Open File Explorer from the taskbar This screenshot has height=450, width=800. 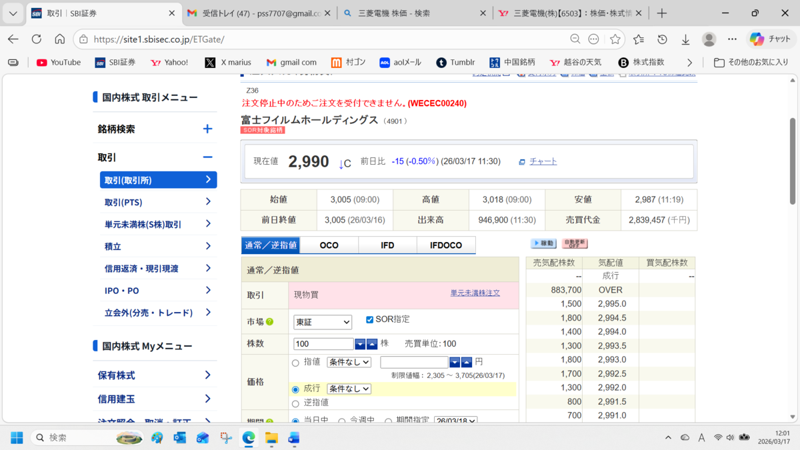(271, 438)
